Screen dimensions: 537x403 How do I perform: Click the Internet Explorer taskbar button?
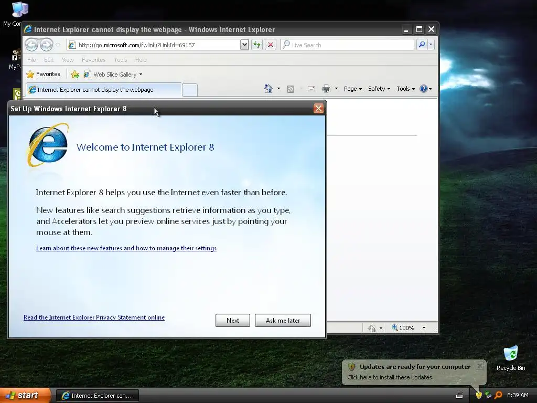click(97, 396)
